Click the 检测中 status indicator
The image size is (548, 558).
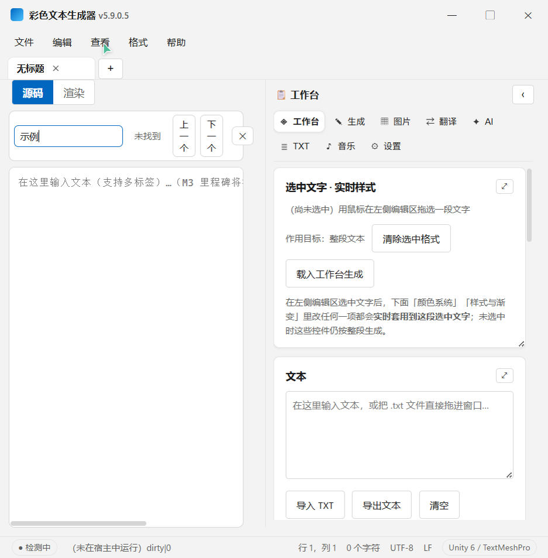(x=35, y=547)
